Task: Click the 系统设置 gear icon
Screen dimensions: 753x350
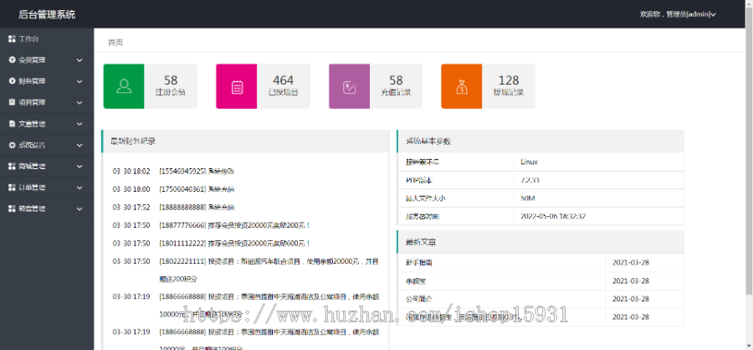Action: [13, 145]
